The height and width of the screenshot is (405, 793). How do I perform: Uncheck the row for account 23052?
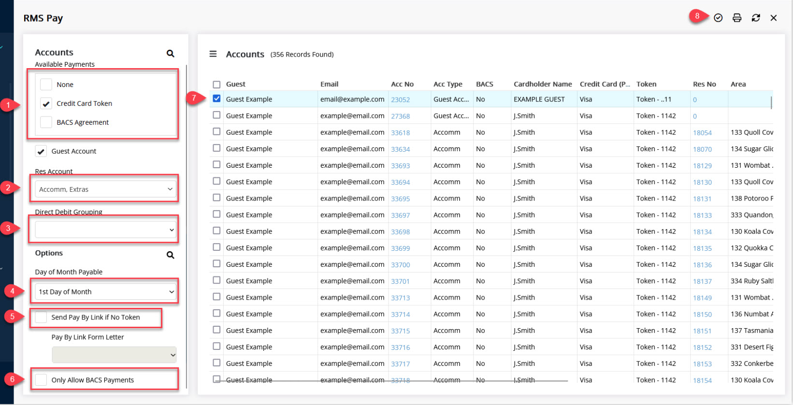216,99
